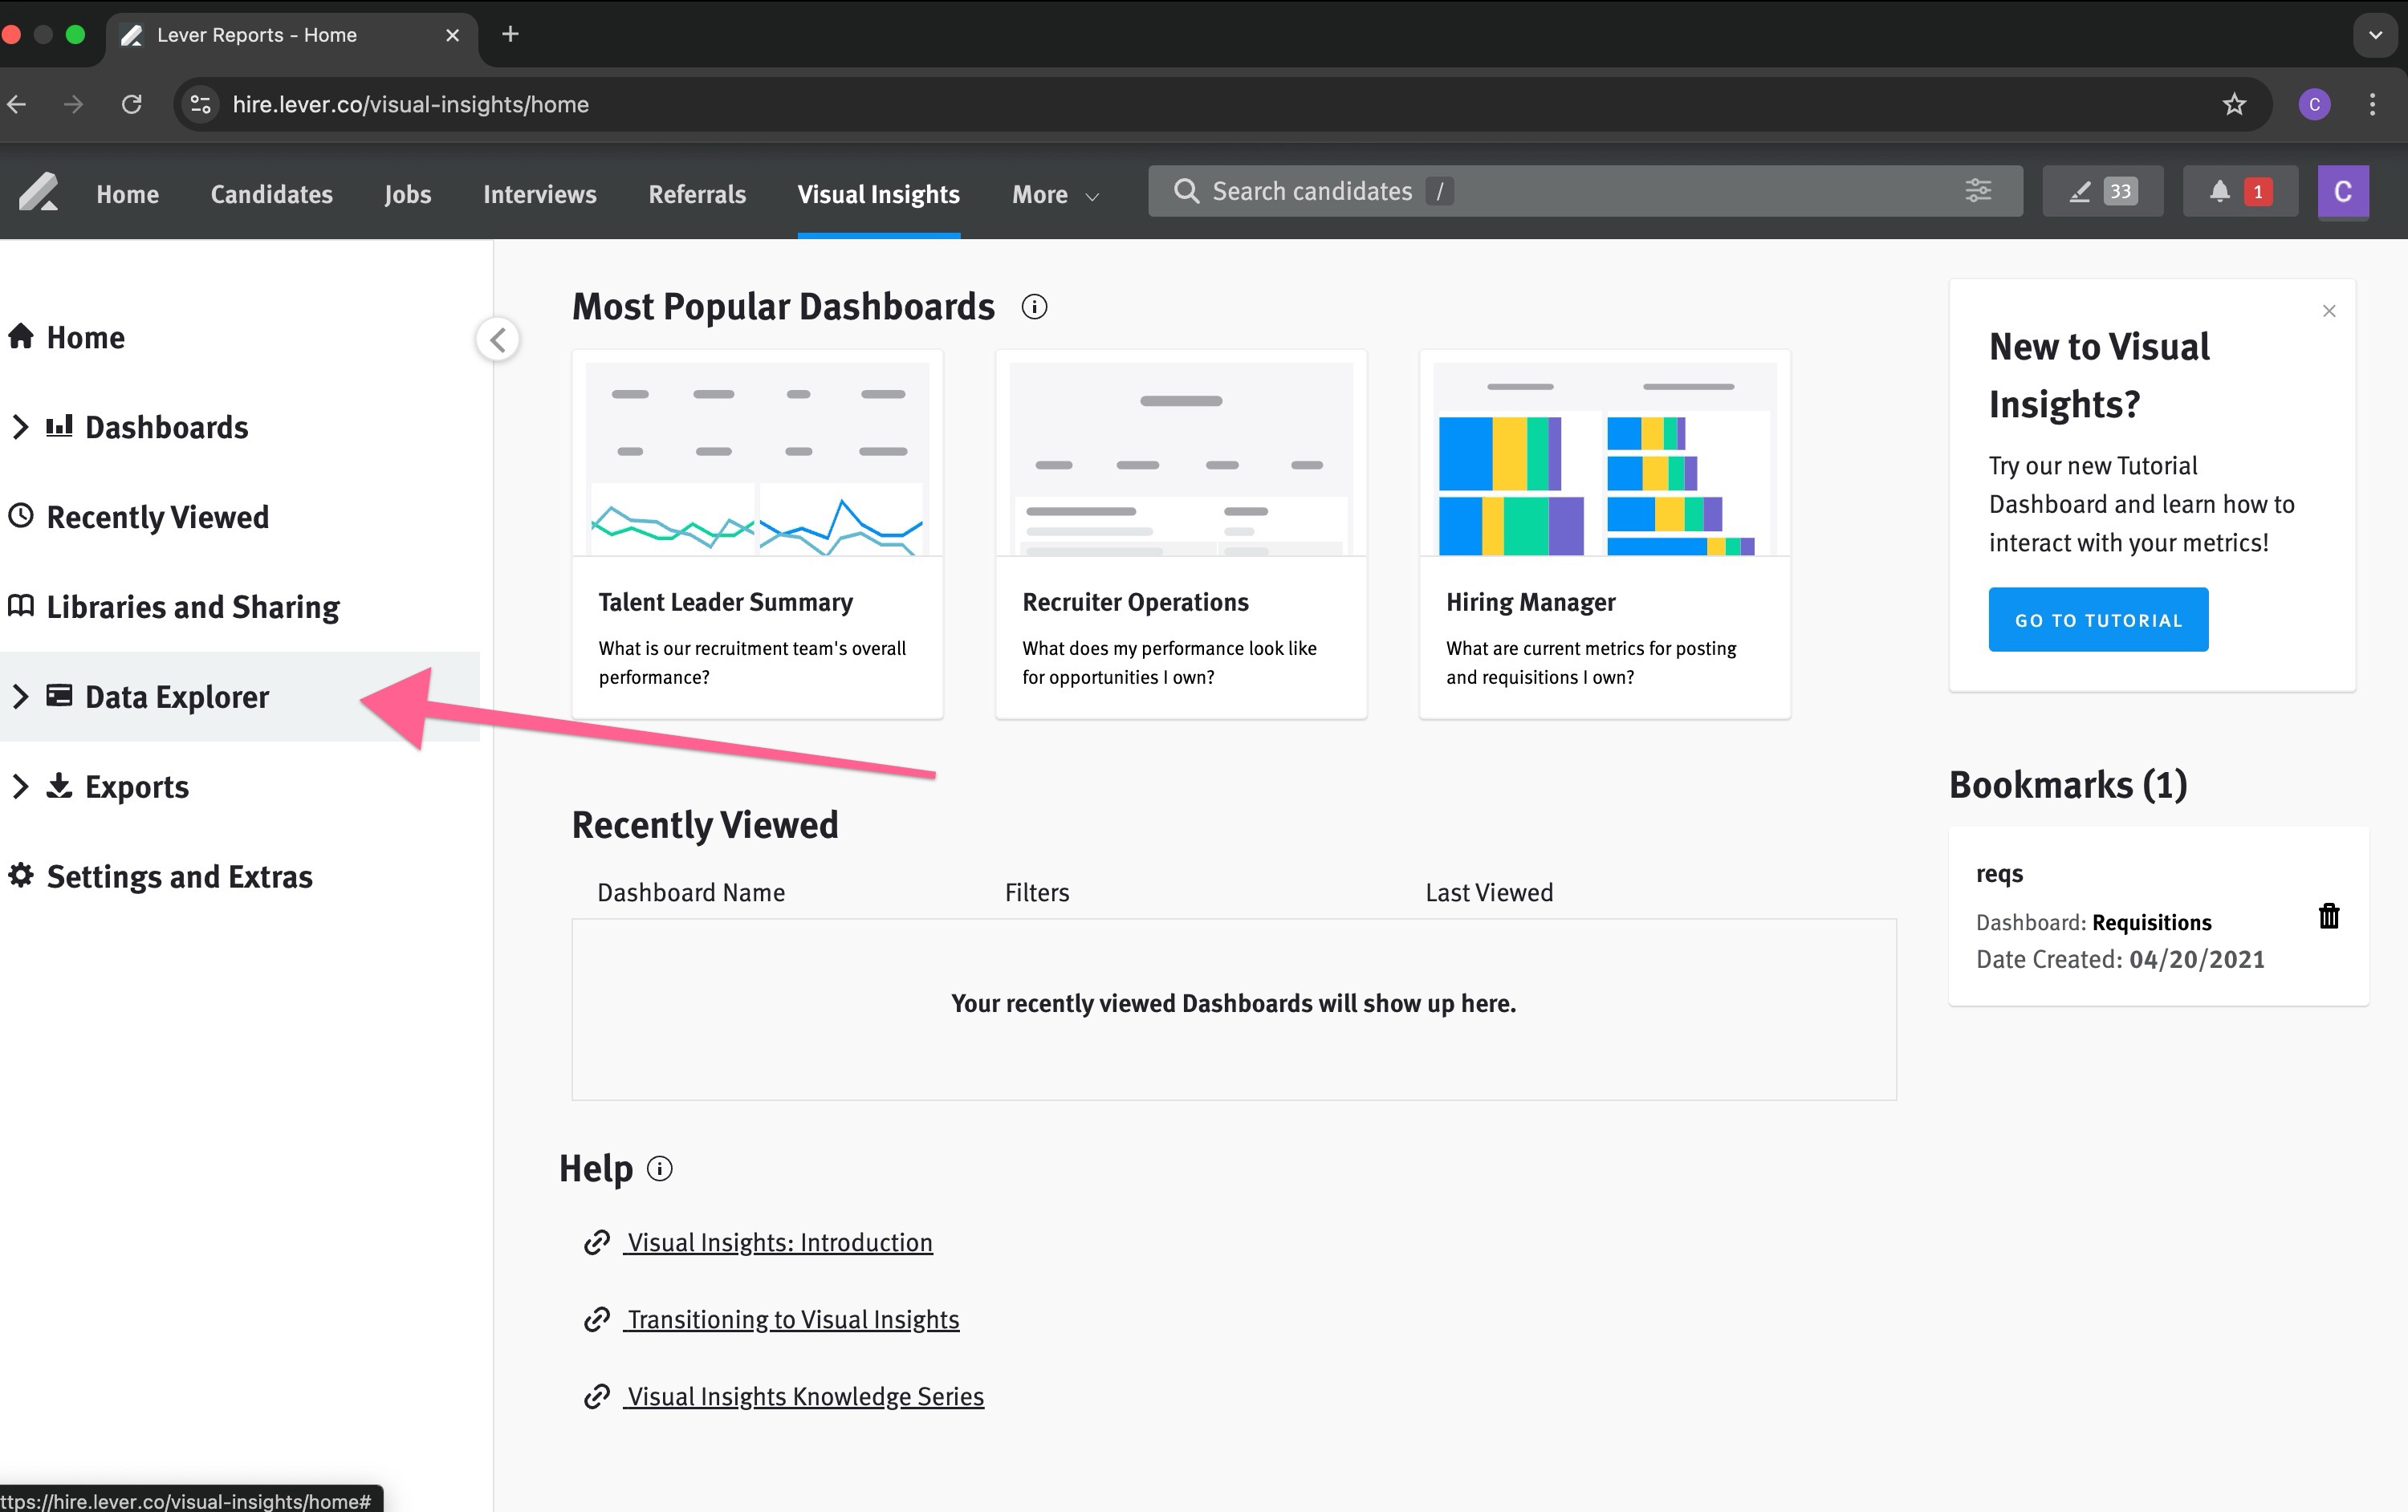The height and width of the screenshot is (1512, 2408).
Task: Open the tab search dropdown arrow
Action: point(2375,34)
